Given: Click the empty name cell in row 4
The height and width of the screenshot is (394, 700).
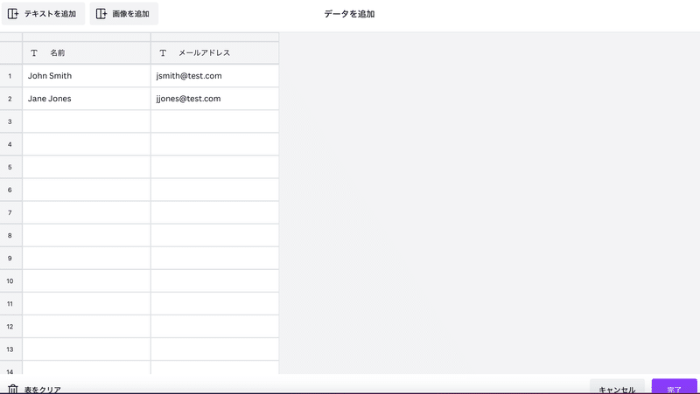Looking at the screenshot, I should pyautogui.click(x=87, y=144).
